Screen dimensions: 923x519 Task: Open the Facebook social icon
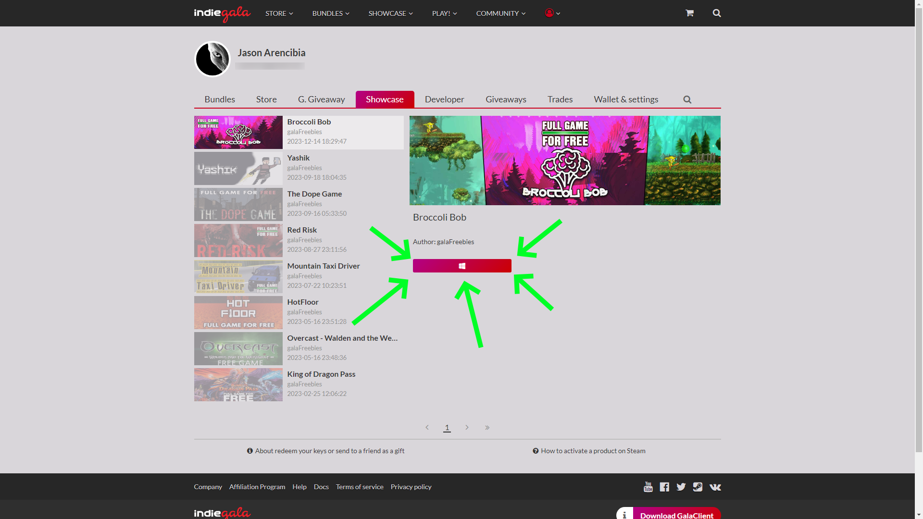pos(664,487)
